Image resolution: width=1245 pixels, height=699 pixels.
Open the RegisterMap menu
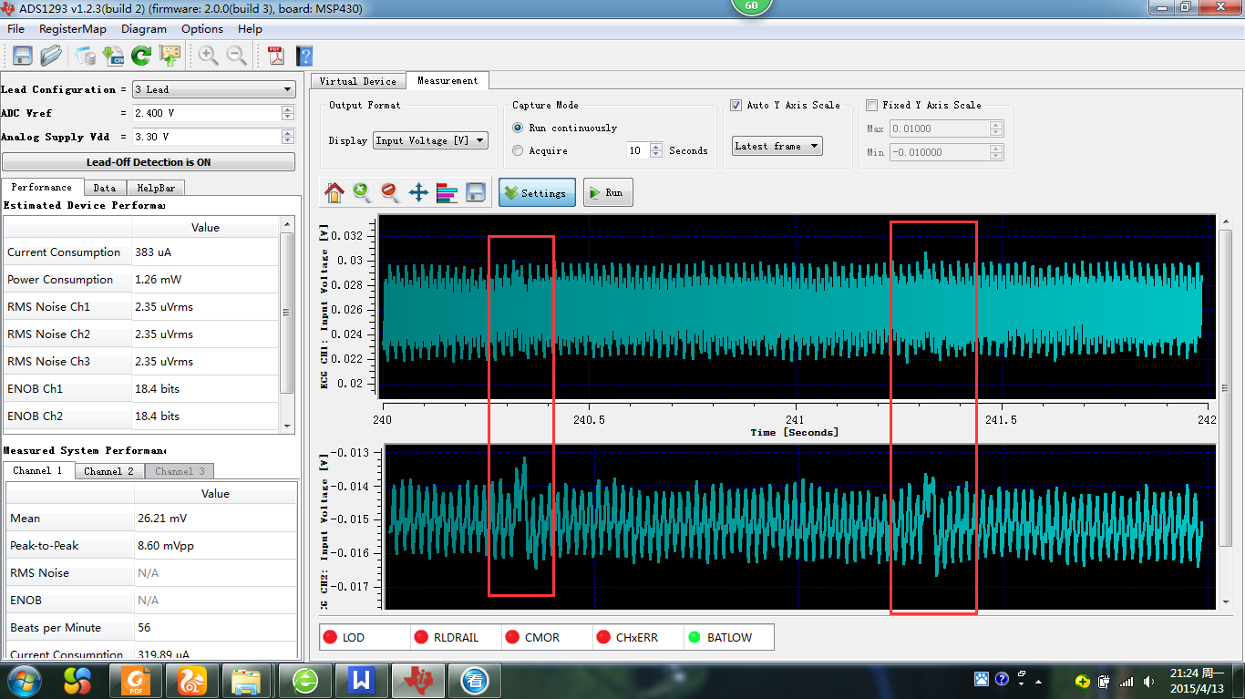click(73, 29)
